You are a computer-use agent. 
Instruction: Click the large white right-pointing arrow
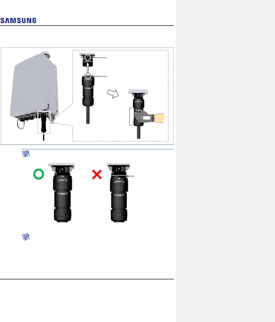[x=113, y=94]
